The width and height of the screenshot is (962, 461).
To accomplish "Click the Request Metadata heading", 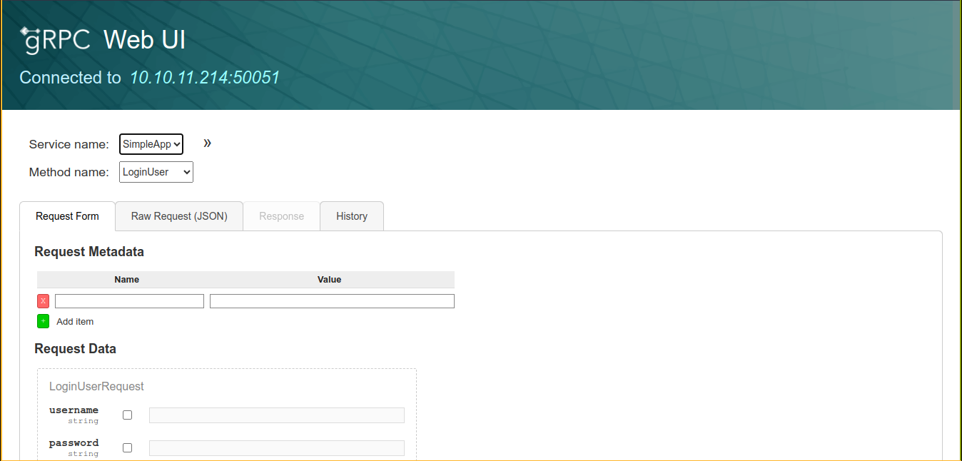I will [89, 252].
